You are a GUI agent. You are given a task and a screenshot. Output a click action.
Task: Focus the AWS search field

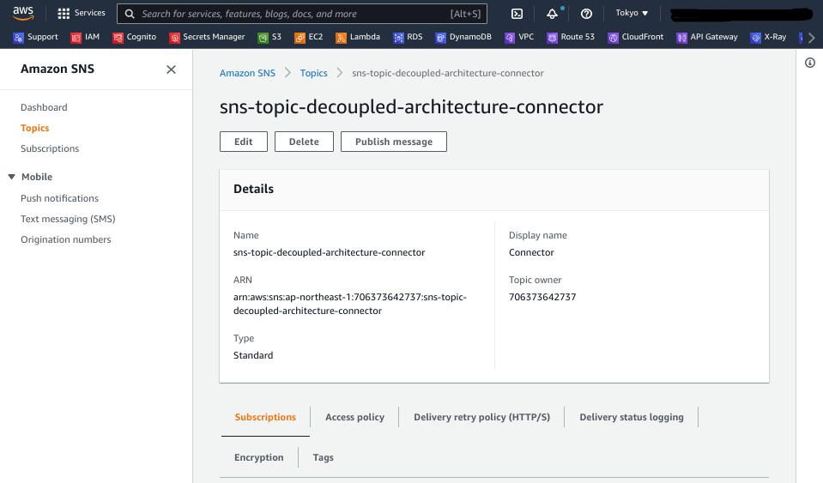pos(302,14)
